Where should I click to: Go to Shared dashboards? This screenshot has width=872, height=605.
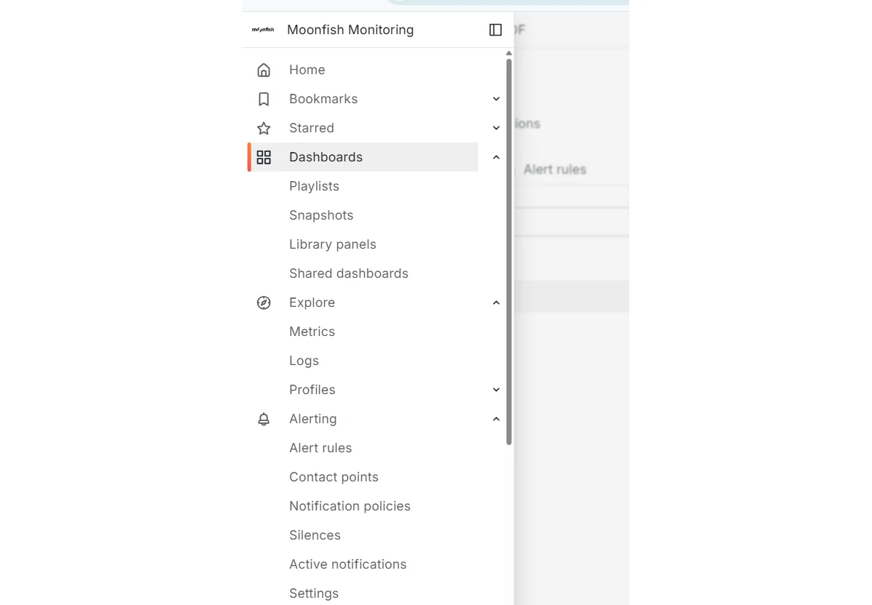click(348, 273)
